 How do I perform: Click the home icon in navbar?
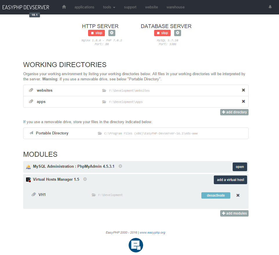(64, 7)
